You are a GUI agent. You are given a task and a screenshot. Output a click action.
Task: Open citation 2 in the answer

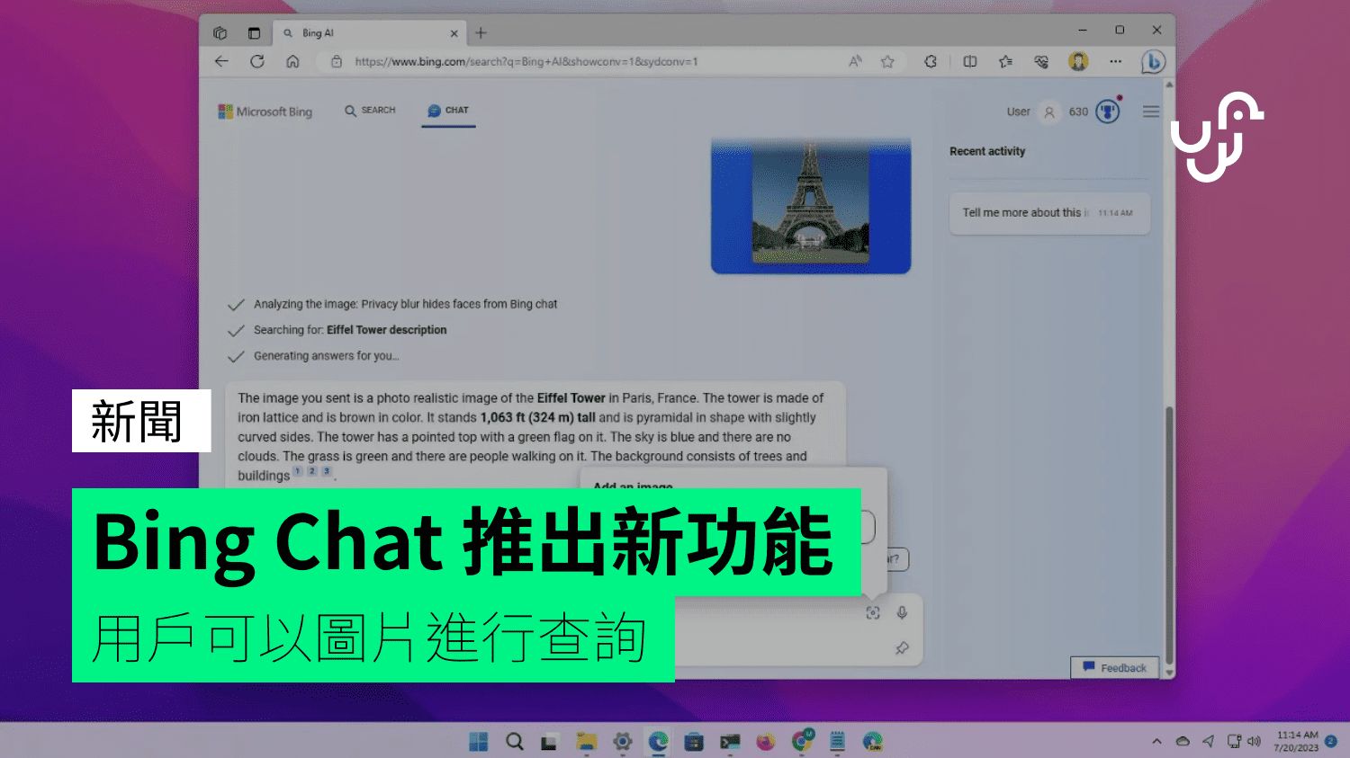point(312,470)
